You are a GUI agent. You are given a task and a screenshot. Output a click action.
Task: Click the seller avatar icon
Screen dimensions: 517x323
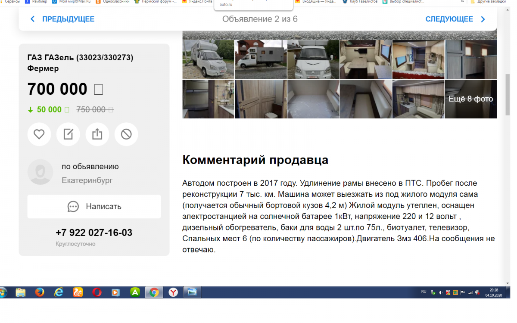coord(40,172)
